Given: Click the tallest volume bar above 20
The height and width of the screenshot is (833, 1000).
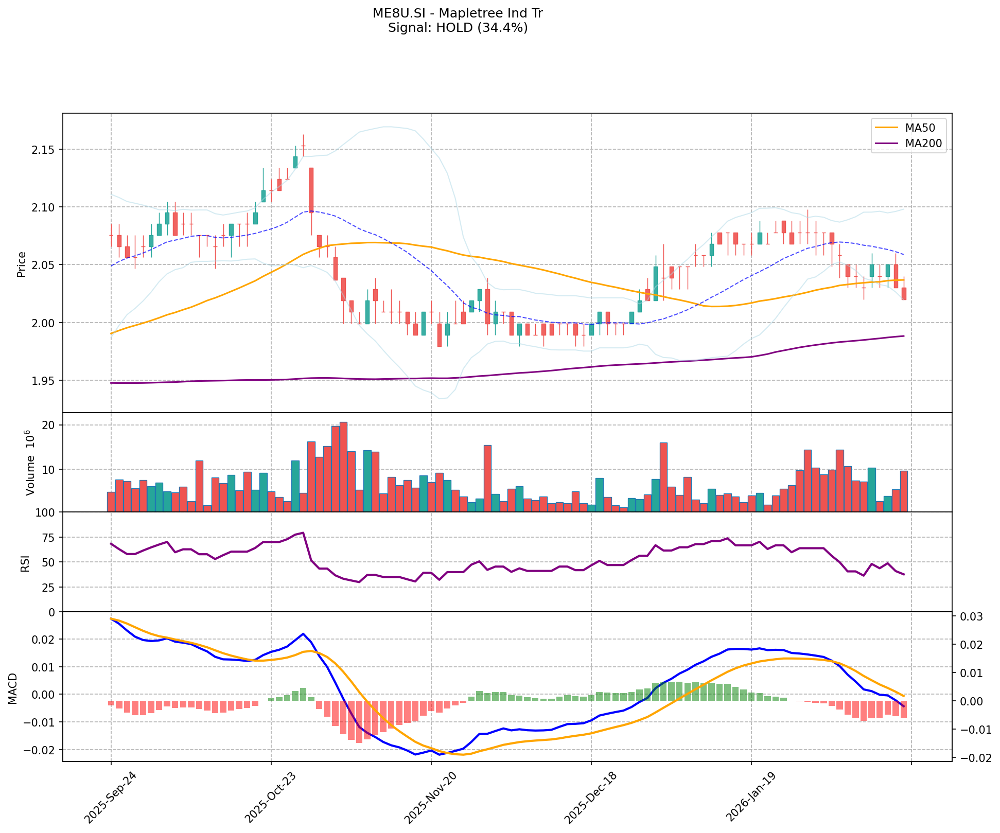Looking at the screenshot, I should [343, 466].
